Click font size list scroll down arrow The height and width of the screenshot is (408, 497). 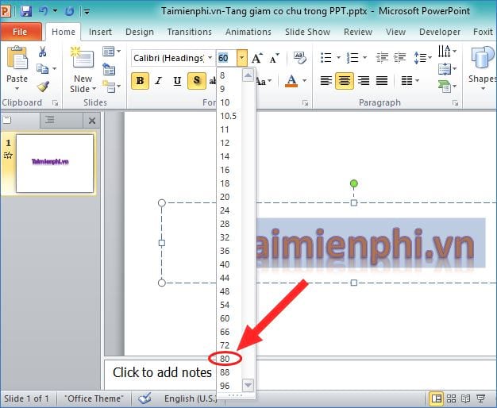[248, 385]
